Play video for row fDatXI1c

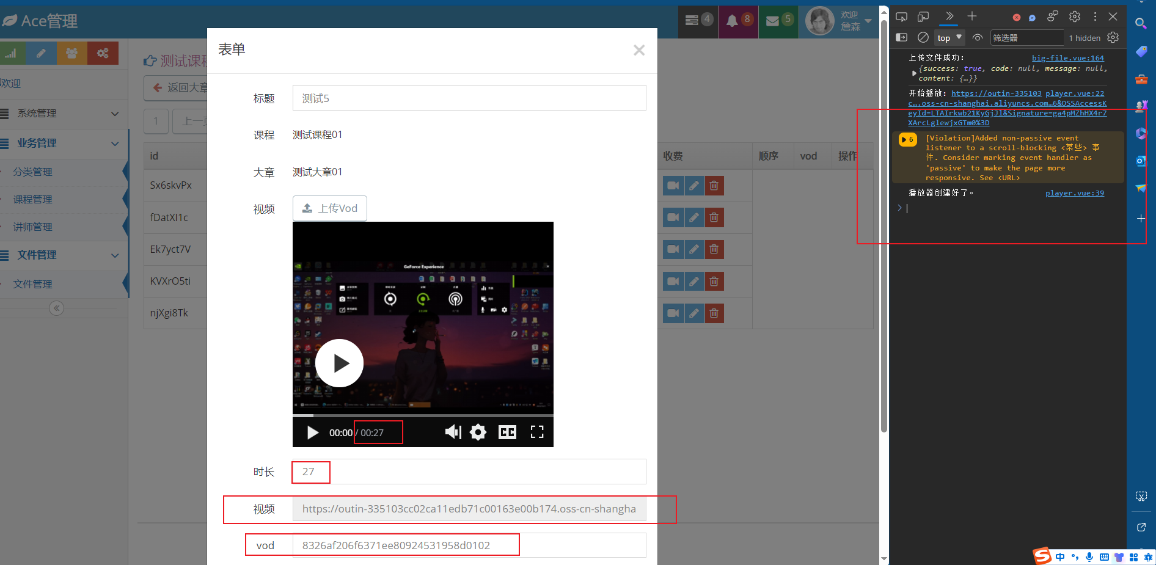[x=673, y=217]
